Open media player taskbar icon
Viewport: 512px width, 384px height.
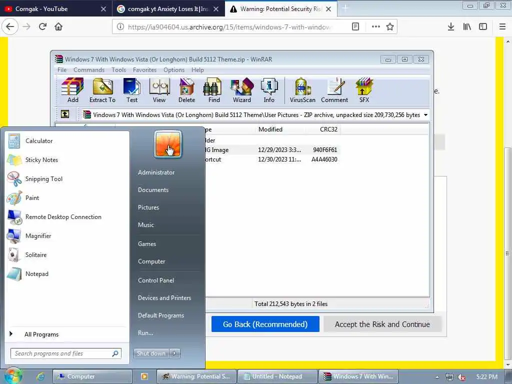click(x=144, y=376)
